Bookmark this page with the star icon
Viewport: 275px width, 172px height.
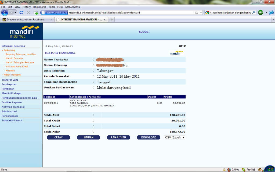pyautogui.click(x=196, y=13)
